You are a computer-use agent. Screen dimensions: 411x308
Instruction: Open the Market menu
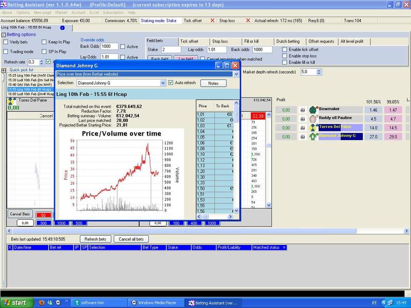coord(61,12)
